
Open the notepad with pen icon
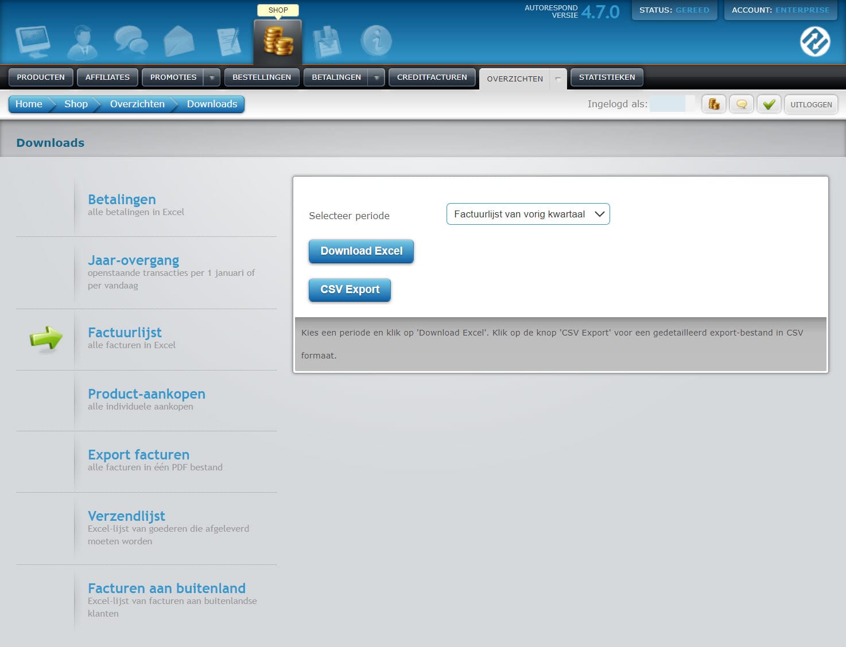point(229,41)
